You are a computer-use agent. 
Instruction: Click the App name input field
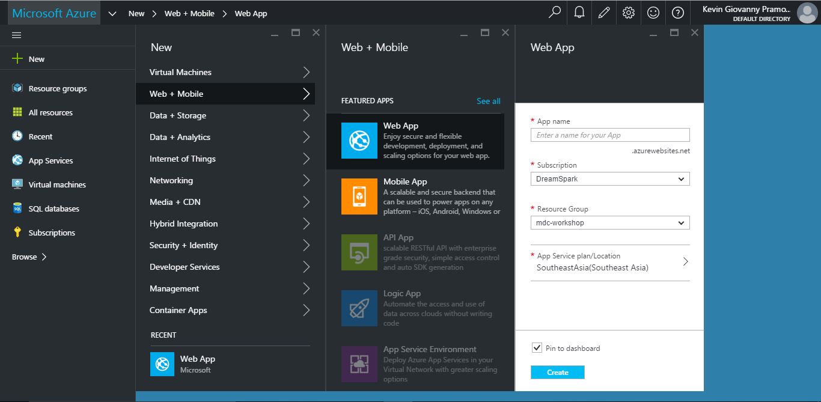click(x=610, y=135)
